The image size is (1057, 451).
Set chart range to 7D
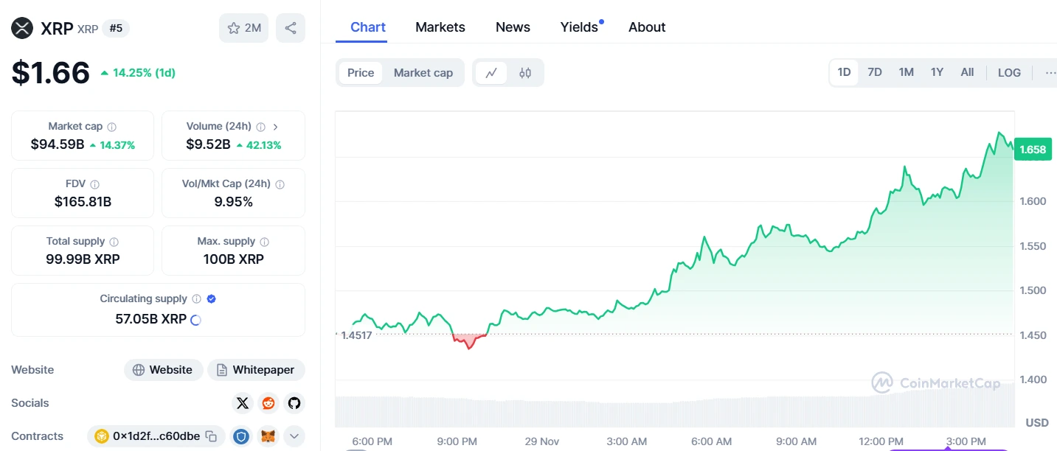tap(875, 72)
